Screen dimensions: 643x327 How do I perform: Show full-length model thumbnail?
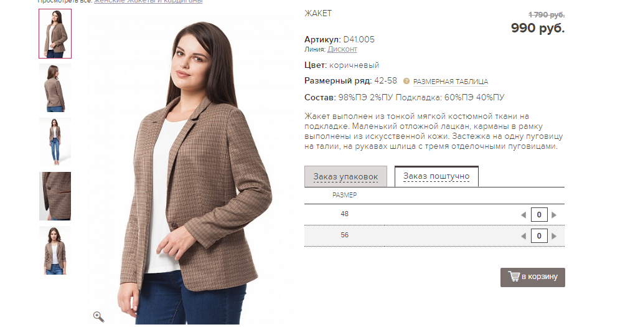(x=55, y=142)
